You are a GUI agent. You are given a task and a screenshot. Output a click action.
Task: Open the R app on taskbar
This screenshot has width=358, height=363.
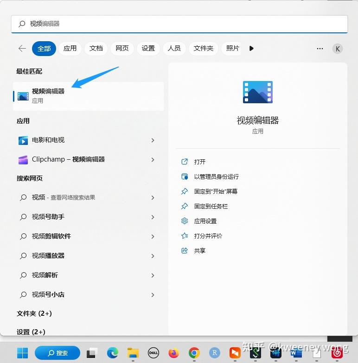(214, 353)
